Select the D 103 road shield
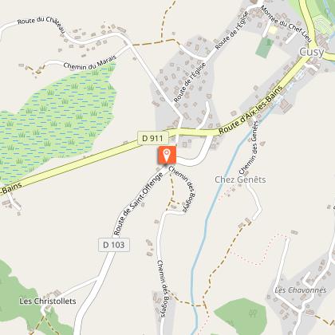Screen dimensions: 335x335 pyautogui.click(x=114, y=245)
